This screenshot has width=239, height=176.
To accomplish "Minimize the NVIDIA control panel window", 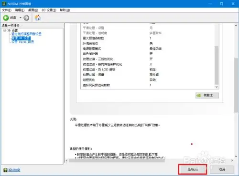I will [x=210, y=4].
